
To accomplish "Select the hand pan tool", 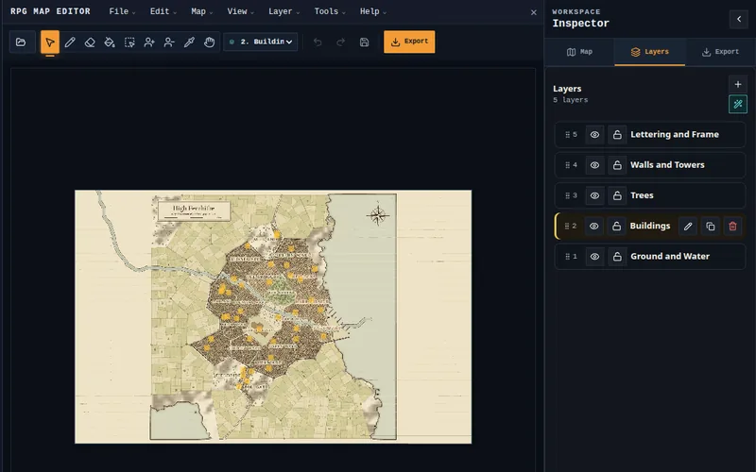I will [x=209, y=42].
